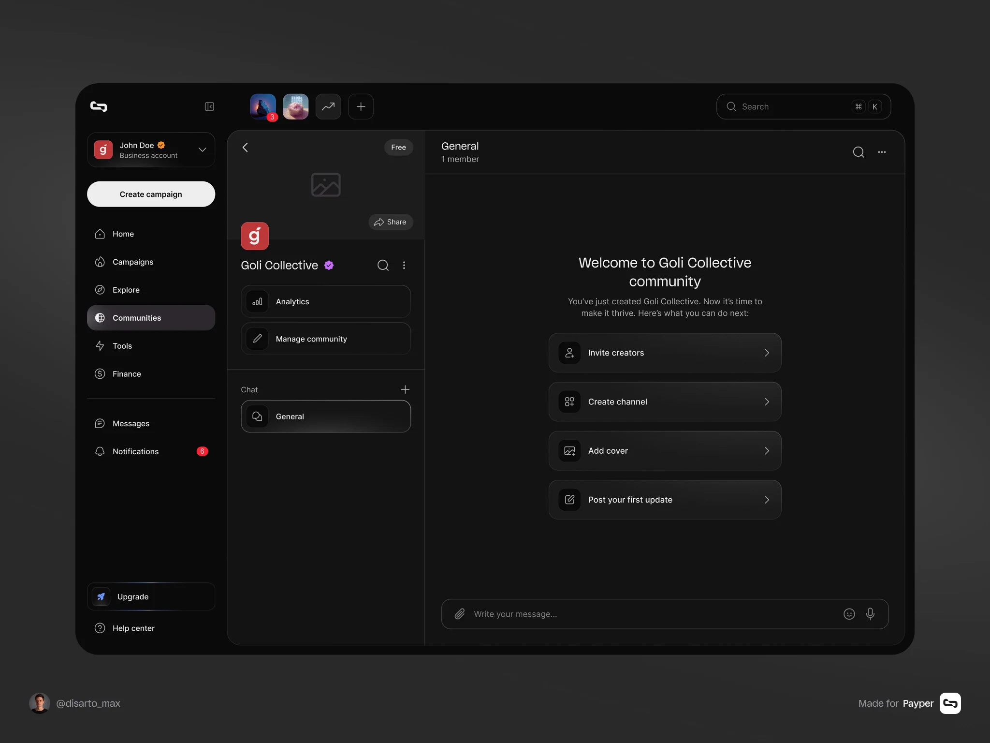Open Explore in sidebar

click(x=151, y=290)
